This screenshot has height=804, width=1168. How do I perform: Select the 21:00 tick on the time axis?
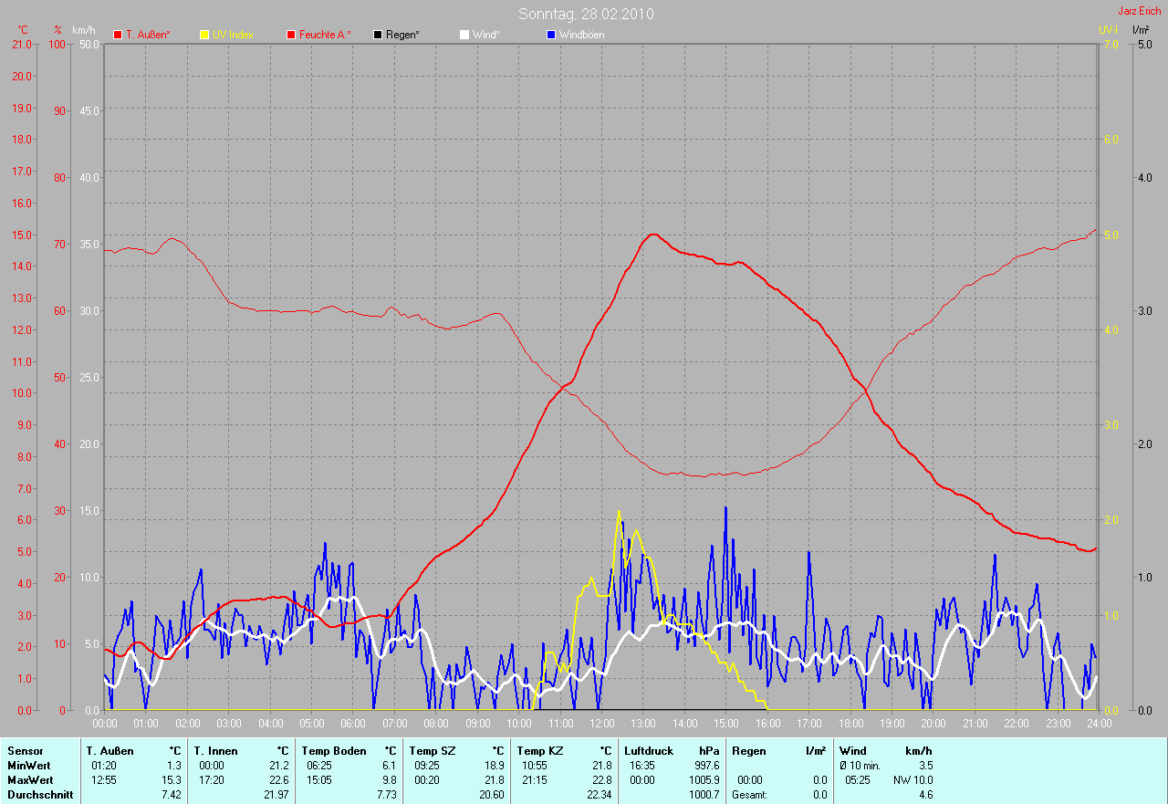974,724
